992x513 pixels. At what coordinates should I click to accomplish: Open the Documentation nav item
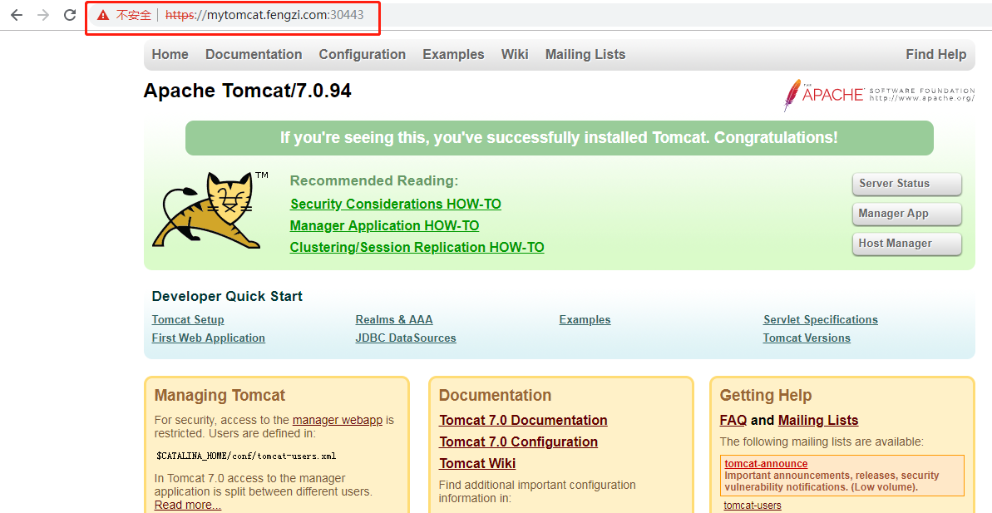tap(254, 54)
